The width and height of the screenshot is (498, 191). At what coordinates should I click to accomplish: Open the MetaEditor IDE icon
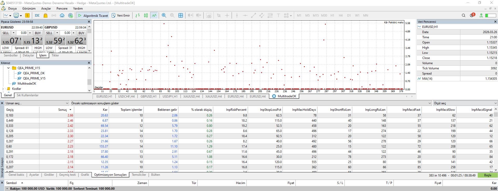click(37, 16)
